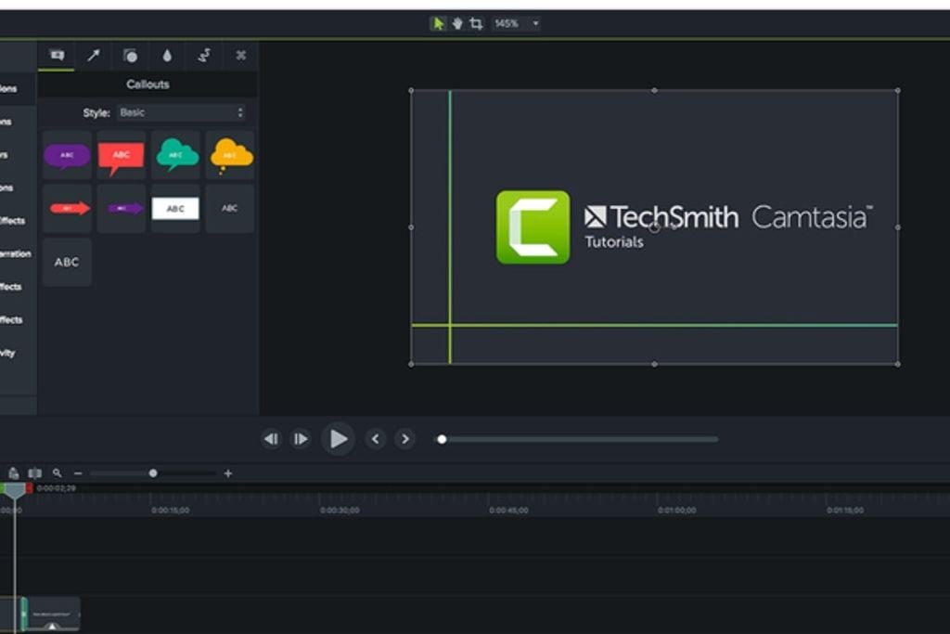950x634 pixels.
Task: Switch to the Arrows and Lines tab
Action: tap(94, 56)
